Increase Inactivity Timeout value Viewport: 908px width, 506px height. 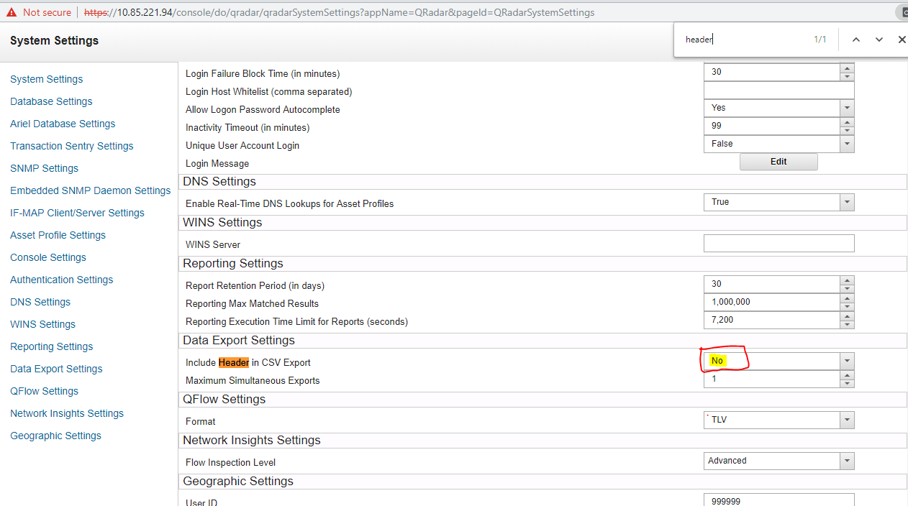(x=847, y=122)
